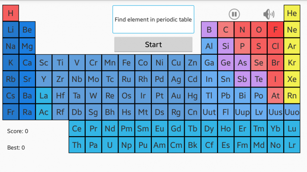Select the Hydrogen (H) tile
This screenshot has width=307, height=172.
pos(11,13)
